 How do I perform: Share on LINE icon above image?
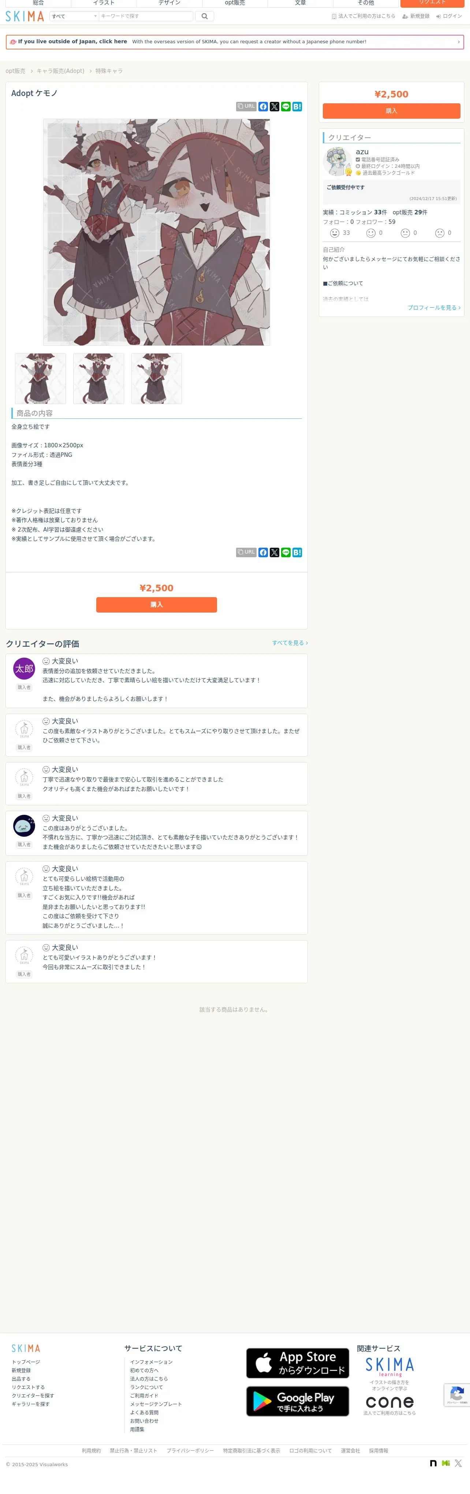tap(286, 107)
